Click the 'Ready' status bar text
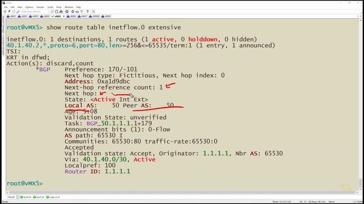This screenshot has height=204, width=364. point(5,202)
